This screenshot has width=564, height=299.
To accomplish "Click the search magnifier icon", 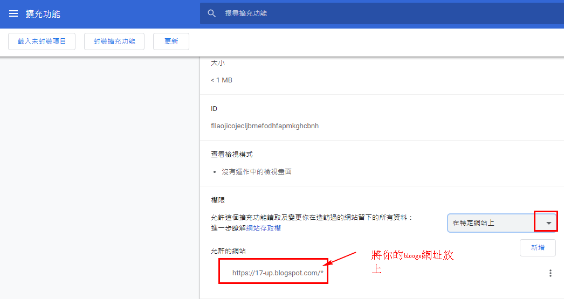I will tap(212, 13).
